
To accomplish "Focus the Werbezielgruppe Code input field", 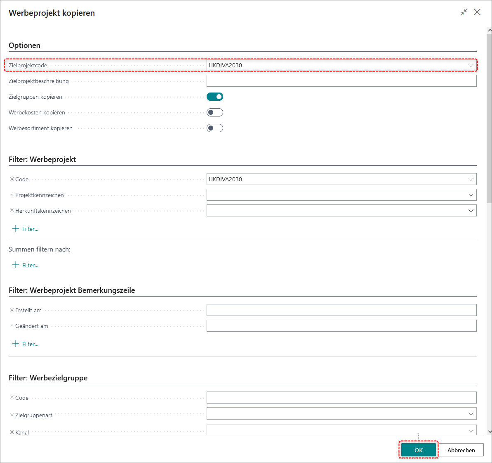I will pyautogui.click(x=341, y=398).
